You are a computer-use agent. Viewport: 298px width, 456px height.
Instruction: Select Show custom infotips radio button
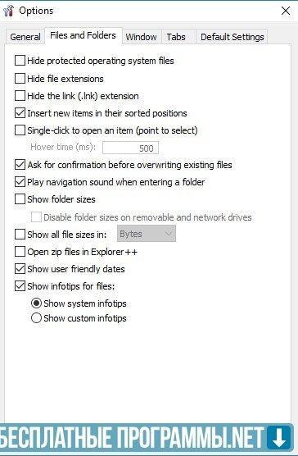pos(36,317)
